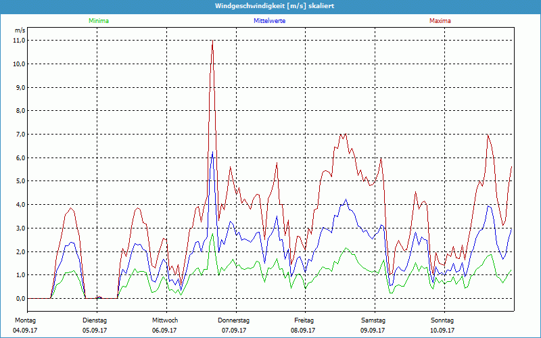Click the '9,0' y-axis value
Screen dimensions: 541x338
click(21, 87)
